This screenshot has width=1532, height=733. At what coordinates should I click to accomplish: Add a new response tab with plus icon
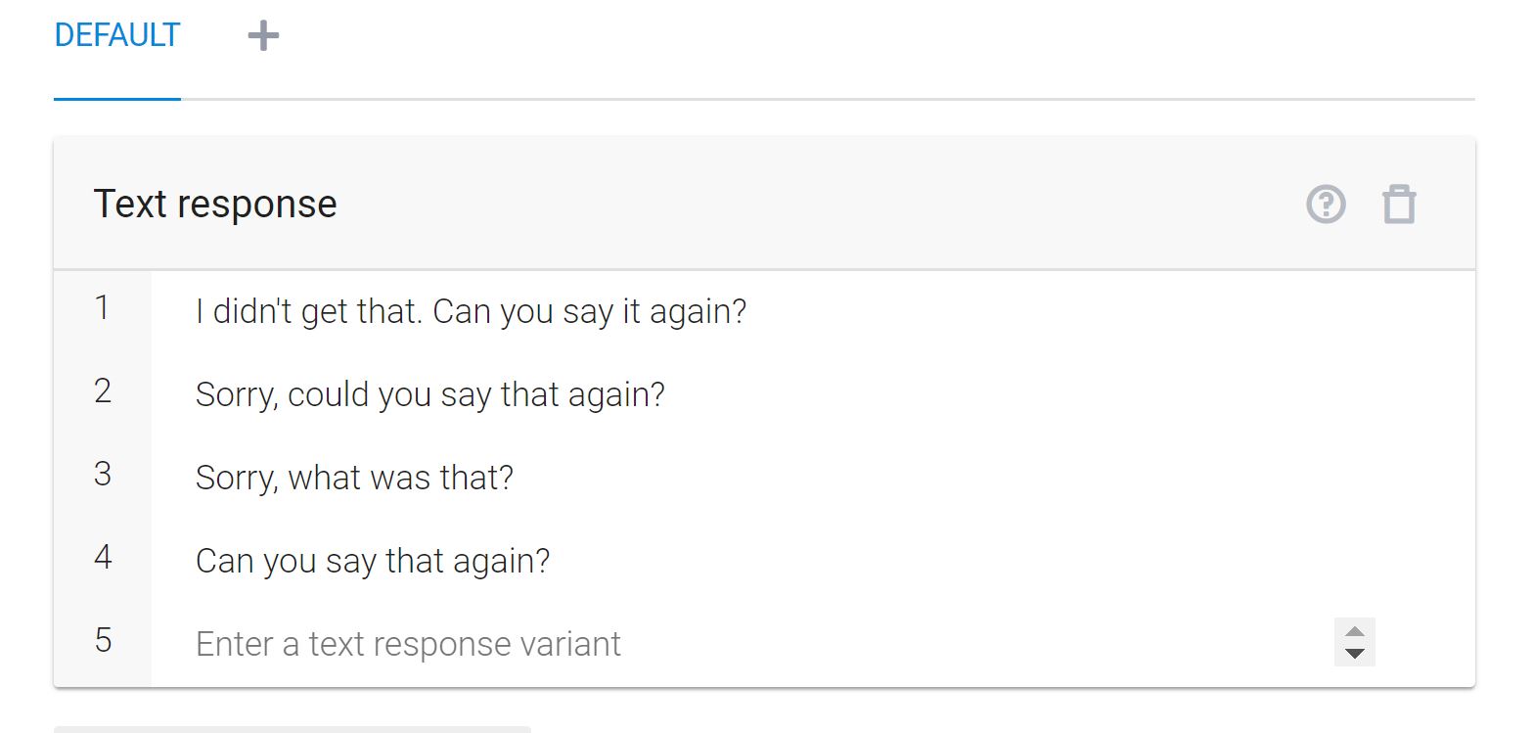(263, 37)
